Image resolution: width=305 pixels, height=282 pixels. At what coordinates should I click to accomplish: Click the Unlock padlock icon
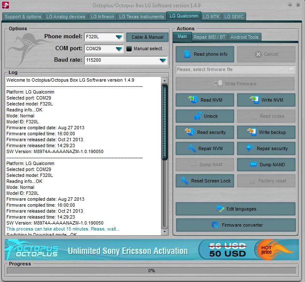(x=198, y=116)
